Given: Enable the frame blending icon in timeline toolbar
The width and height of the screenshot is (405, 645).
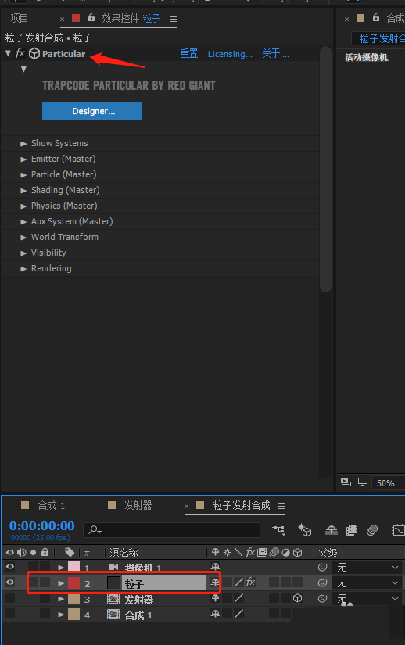Looking at the screenshot, I should pyautogui.click(x=352, y=530).
